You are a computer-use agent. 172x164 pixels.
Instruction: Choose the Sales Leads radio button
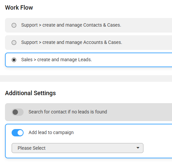14,60
